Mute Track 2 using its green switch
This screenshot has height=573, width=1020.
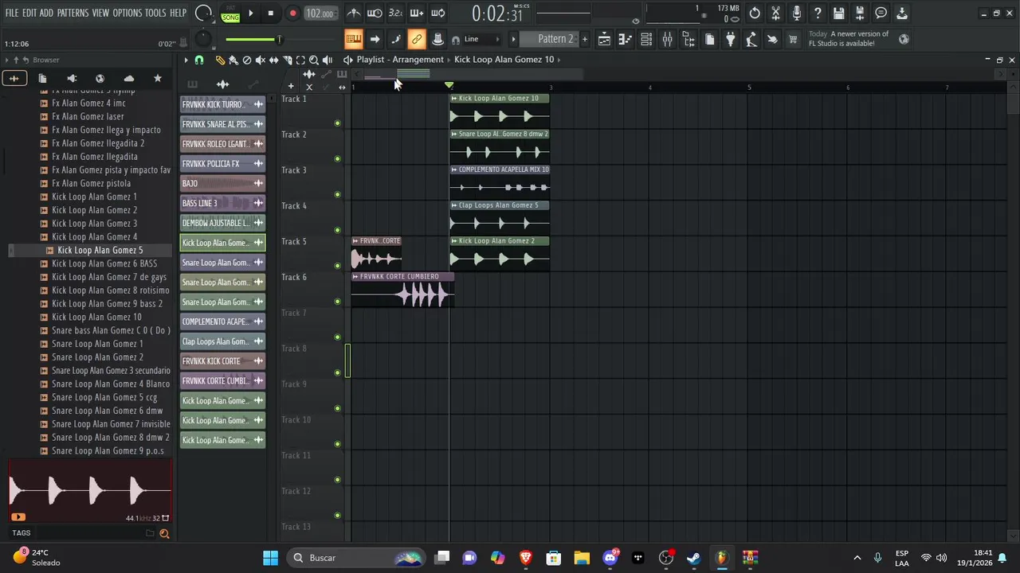tap(337, 159)
